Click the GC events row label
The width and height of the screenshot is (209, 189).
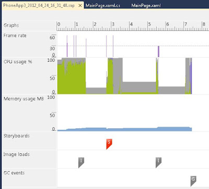[x=14, y=173]
